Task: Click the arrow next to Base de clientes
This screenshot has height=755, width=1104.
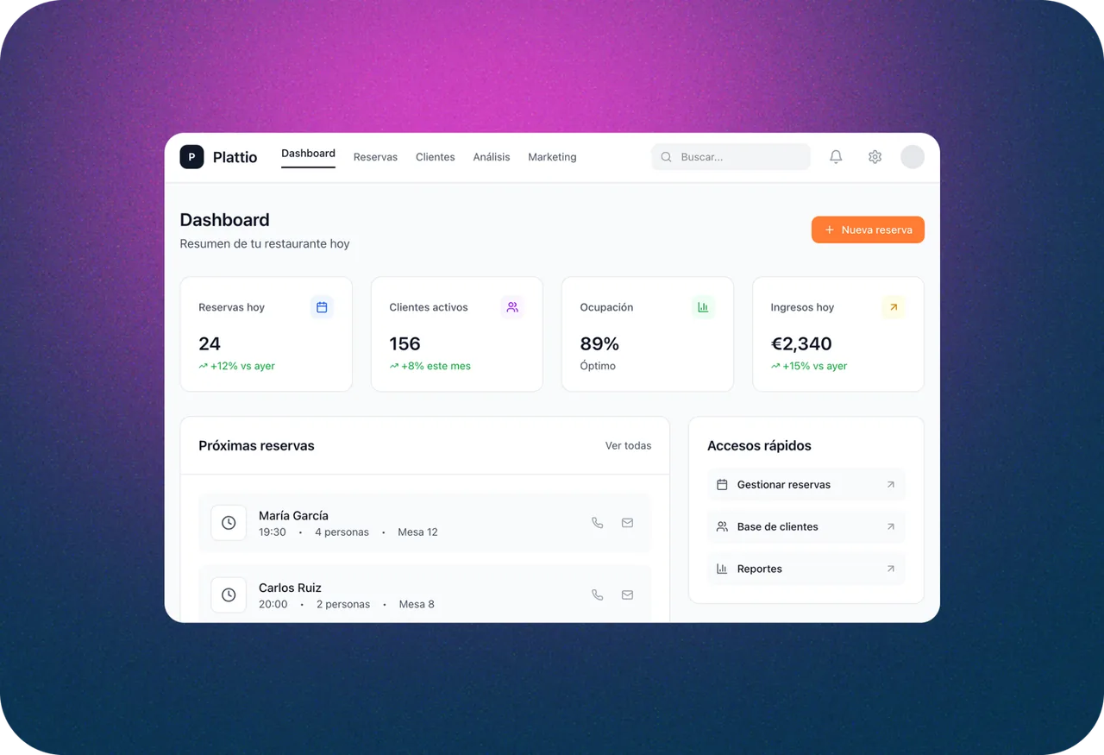Action: pyautogui.click(x=891, y=526)
